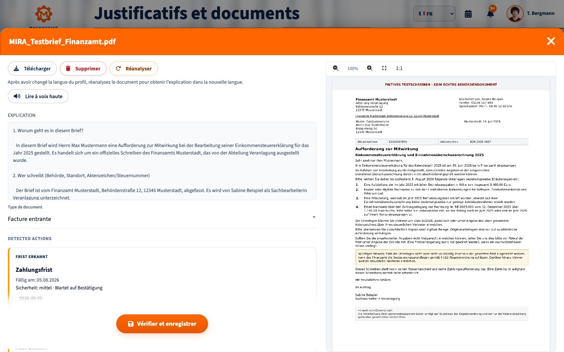564x352 pixels.
Task: Click the save icon in Vérifier button
Action: tap(131, 324)
